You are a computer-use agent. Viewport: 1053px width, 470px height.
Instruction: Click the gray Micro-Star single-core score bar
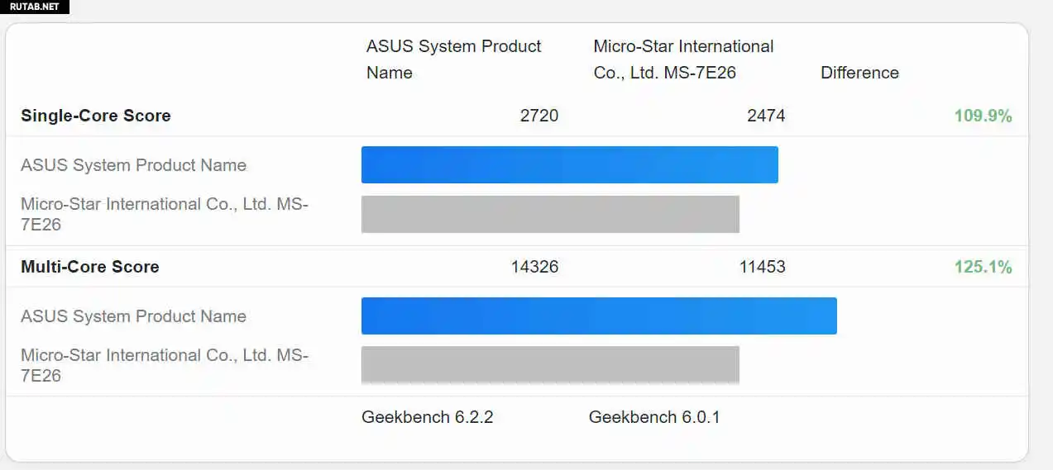[x=550, y=214]
